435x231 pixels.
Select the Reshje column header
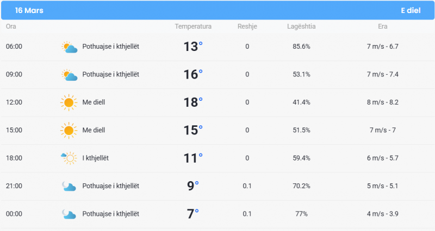247,27
